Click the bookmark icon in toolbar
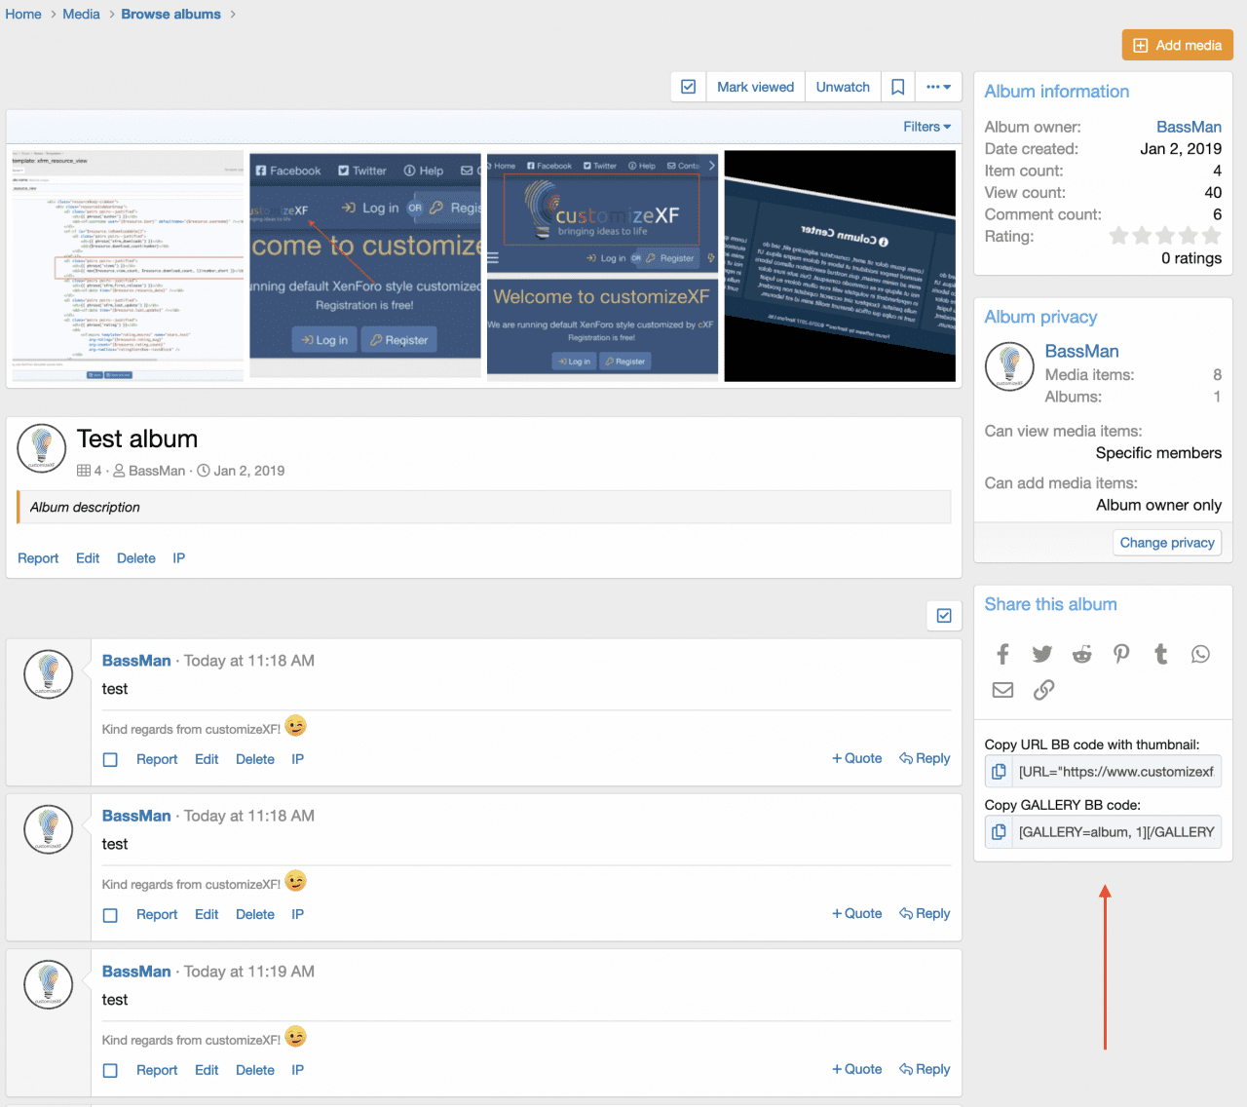The image size is (1247, 1107). [897, 87]
